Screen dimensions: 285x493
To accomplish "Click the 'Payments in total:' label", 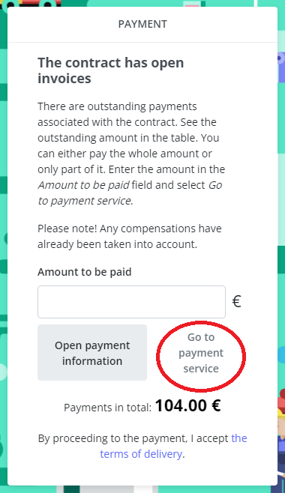I will [x=107, y=408].
